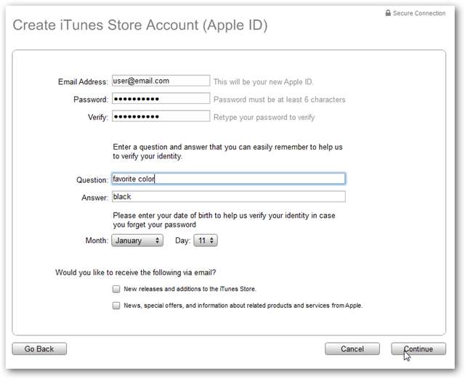
Task: Click the Secure Connection lock icon
Action: click(x=388, y=13)
